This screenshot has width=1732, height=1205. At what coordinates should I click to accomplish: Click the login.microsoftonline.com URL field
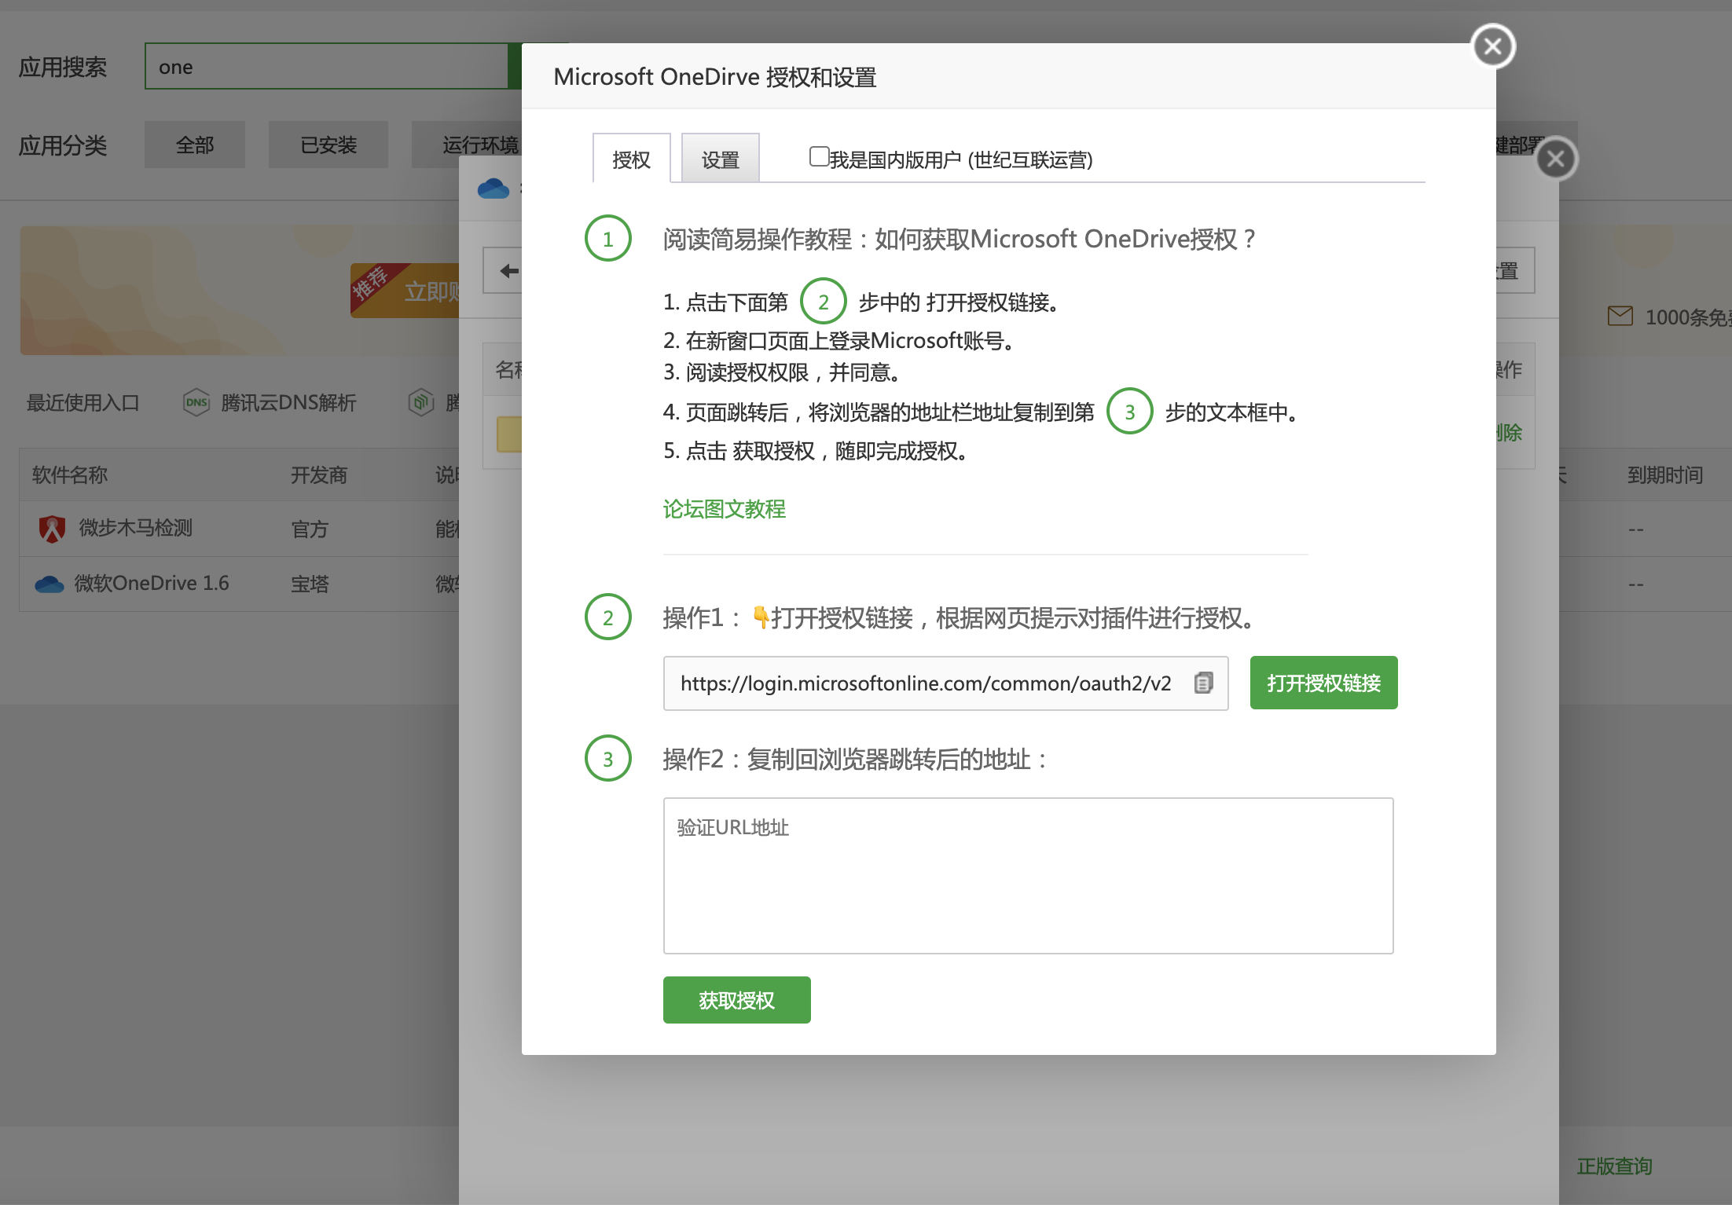point(945,683)
